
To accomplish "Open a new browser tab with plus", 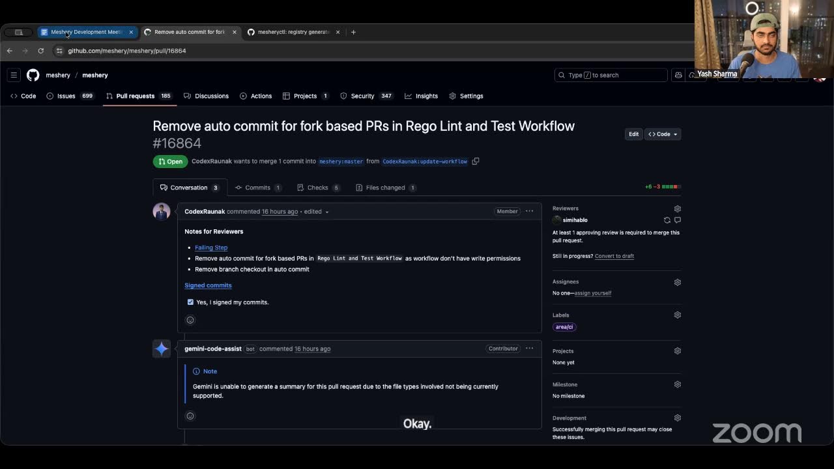I will [x=353, y=32].
